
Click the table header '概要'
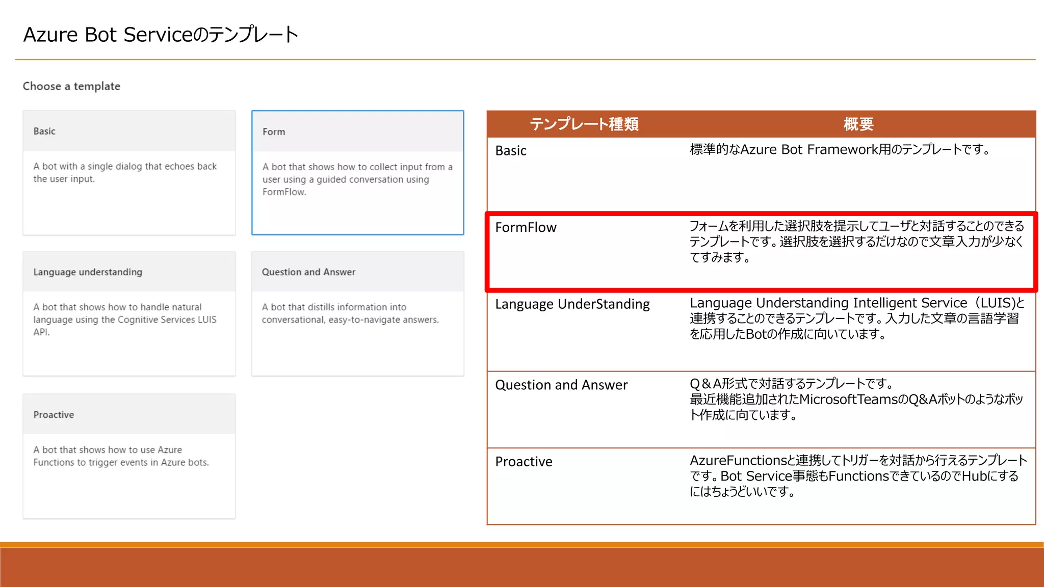(858, 124)
